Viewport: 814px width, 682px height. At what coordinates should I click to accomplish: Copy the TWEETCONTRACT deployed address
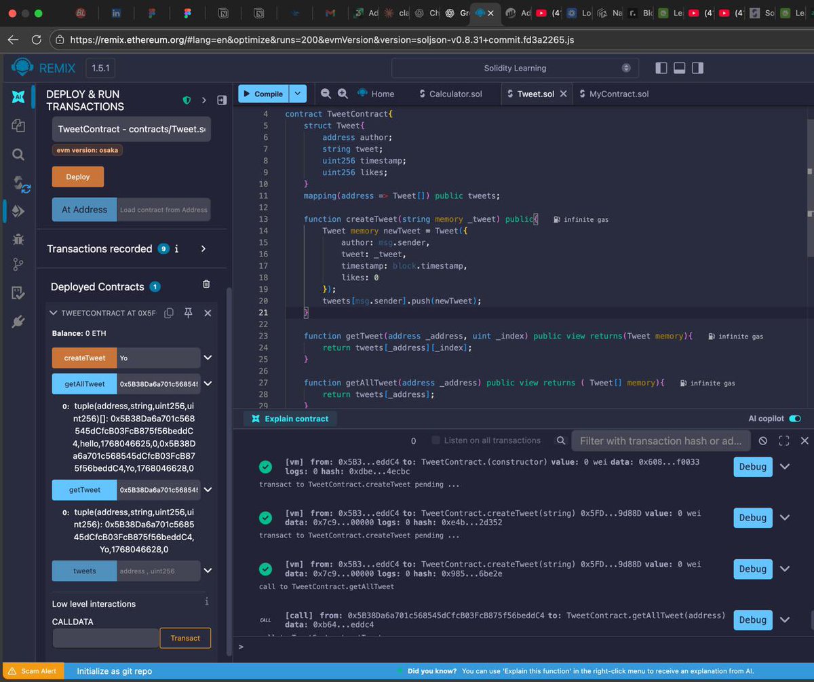(169, 313)
